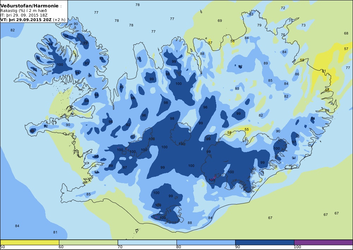Click the legend tick label 90
353x250 pixels.
pyautogui.click(x=238, y=247)
